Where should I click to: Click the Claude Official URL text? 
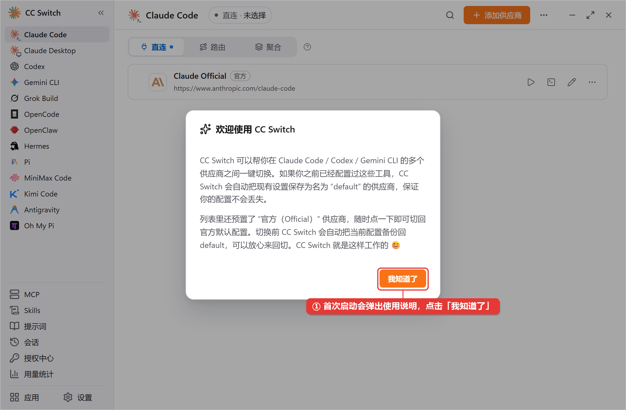(x=234, y=88)
